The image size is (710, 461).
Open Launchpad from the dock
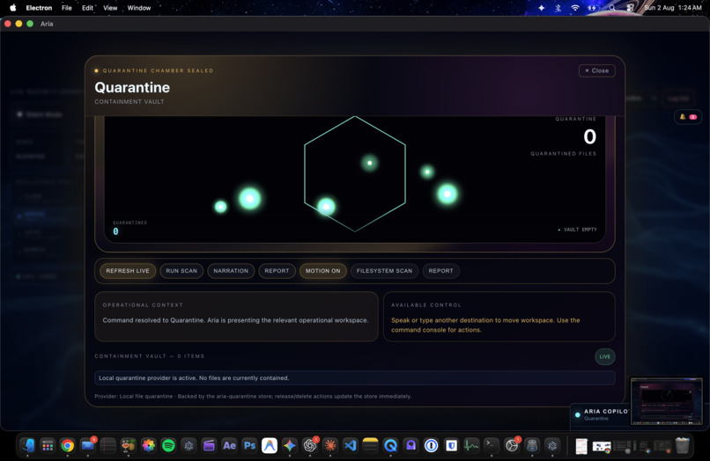[x=48, y=446]
